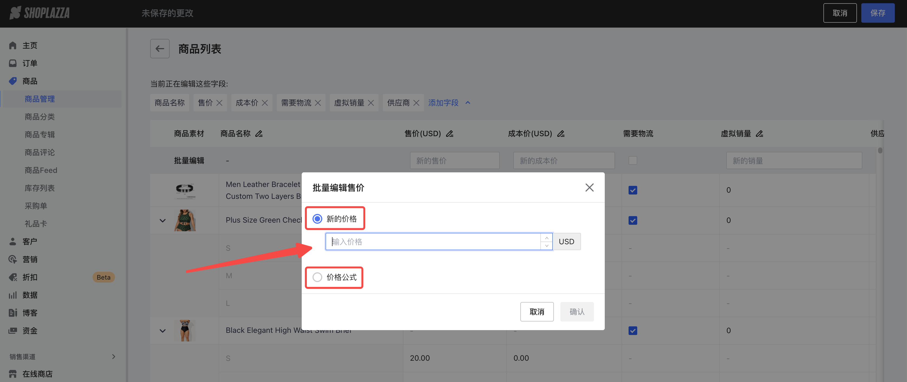Expand the Black Elegant High Waist row
Screen dimensions: 907x382
[162, 331]
